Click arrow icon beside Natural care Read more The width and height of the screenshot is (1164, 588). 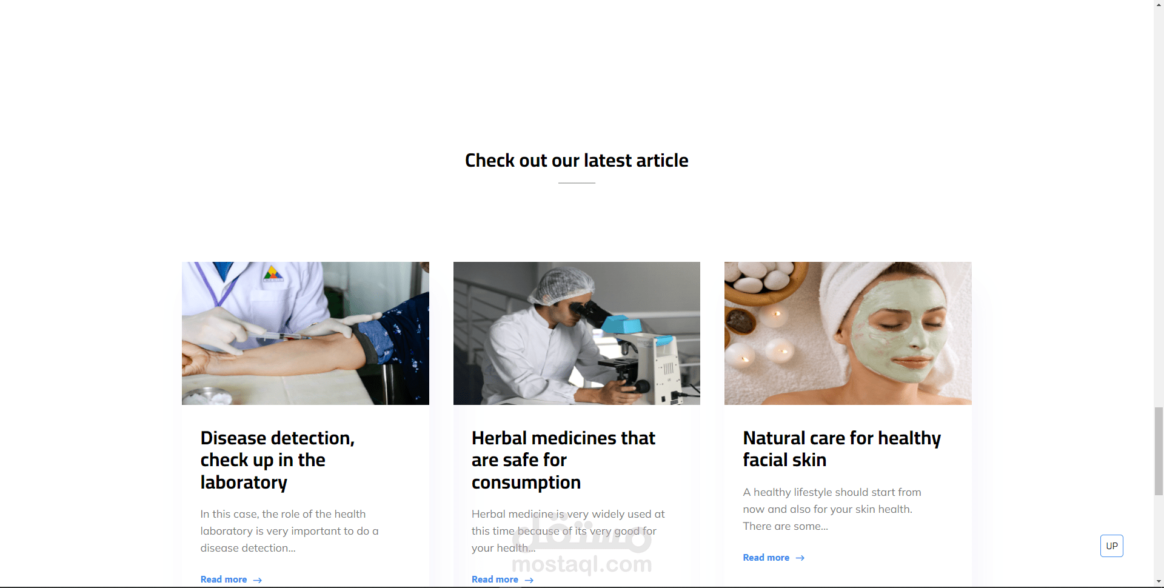pyautogui.click(x=800, y=558)
